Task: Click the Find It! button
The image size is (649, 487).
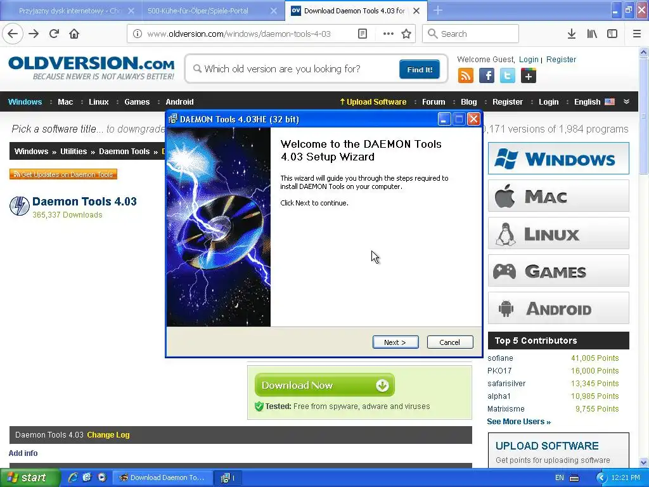Action: [x=420, y=70]
